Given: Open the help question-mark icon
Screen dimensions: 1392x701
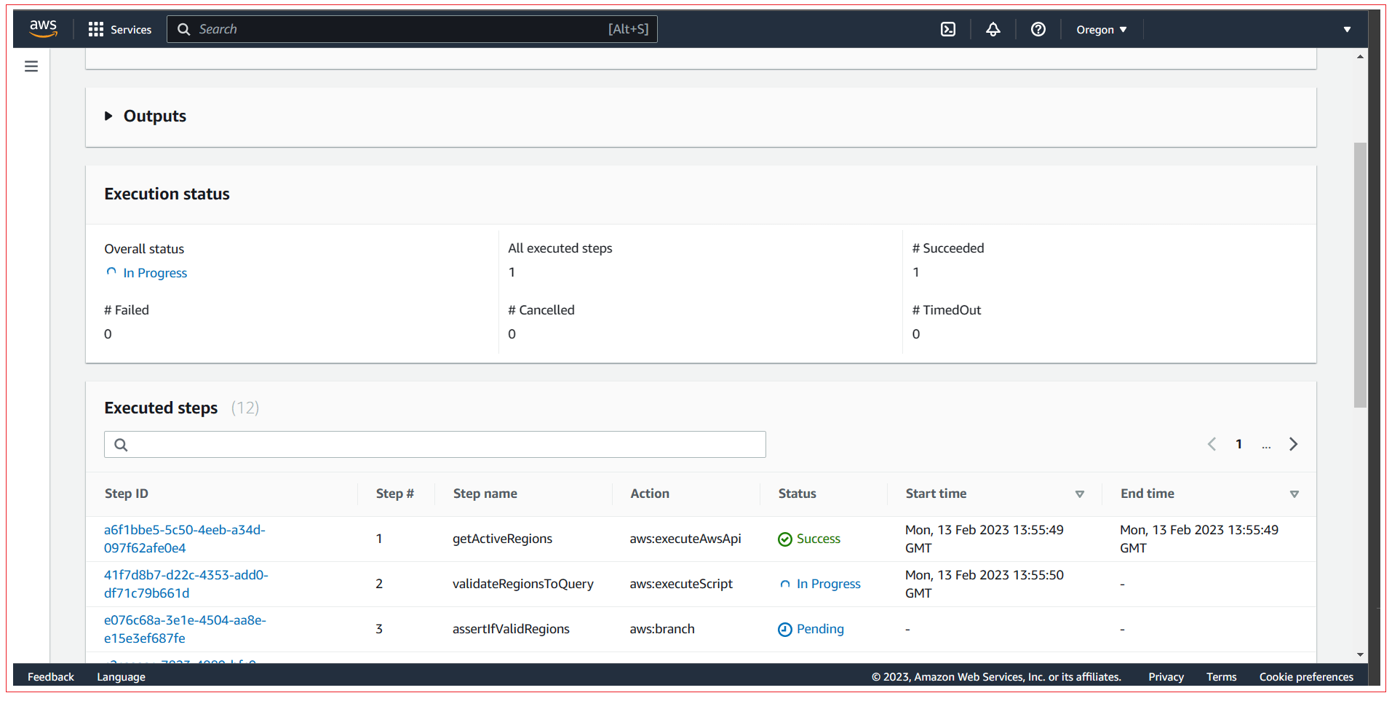Looking at the screenshot, I should coord(1038,29).
